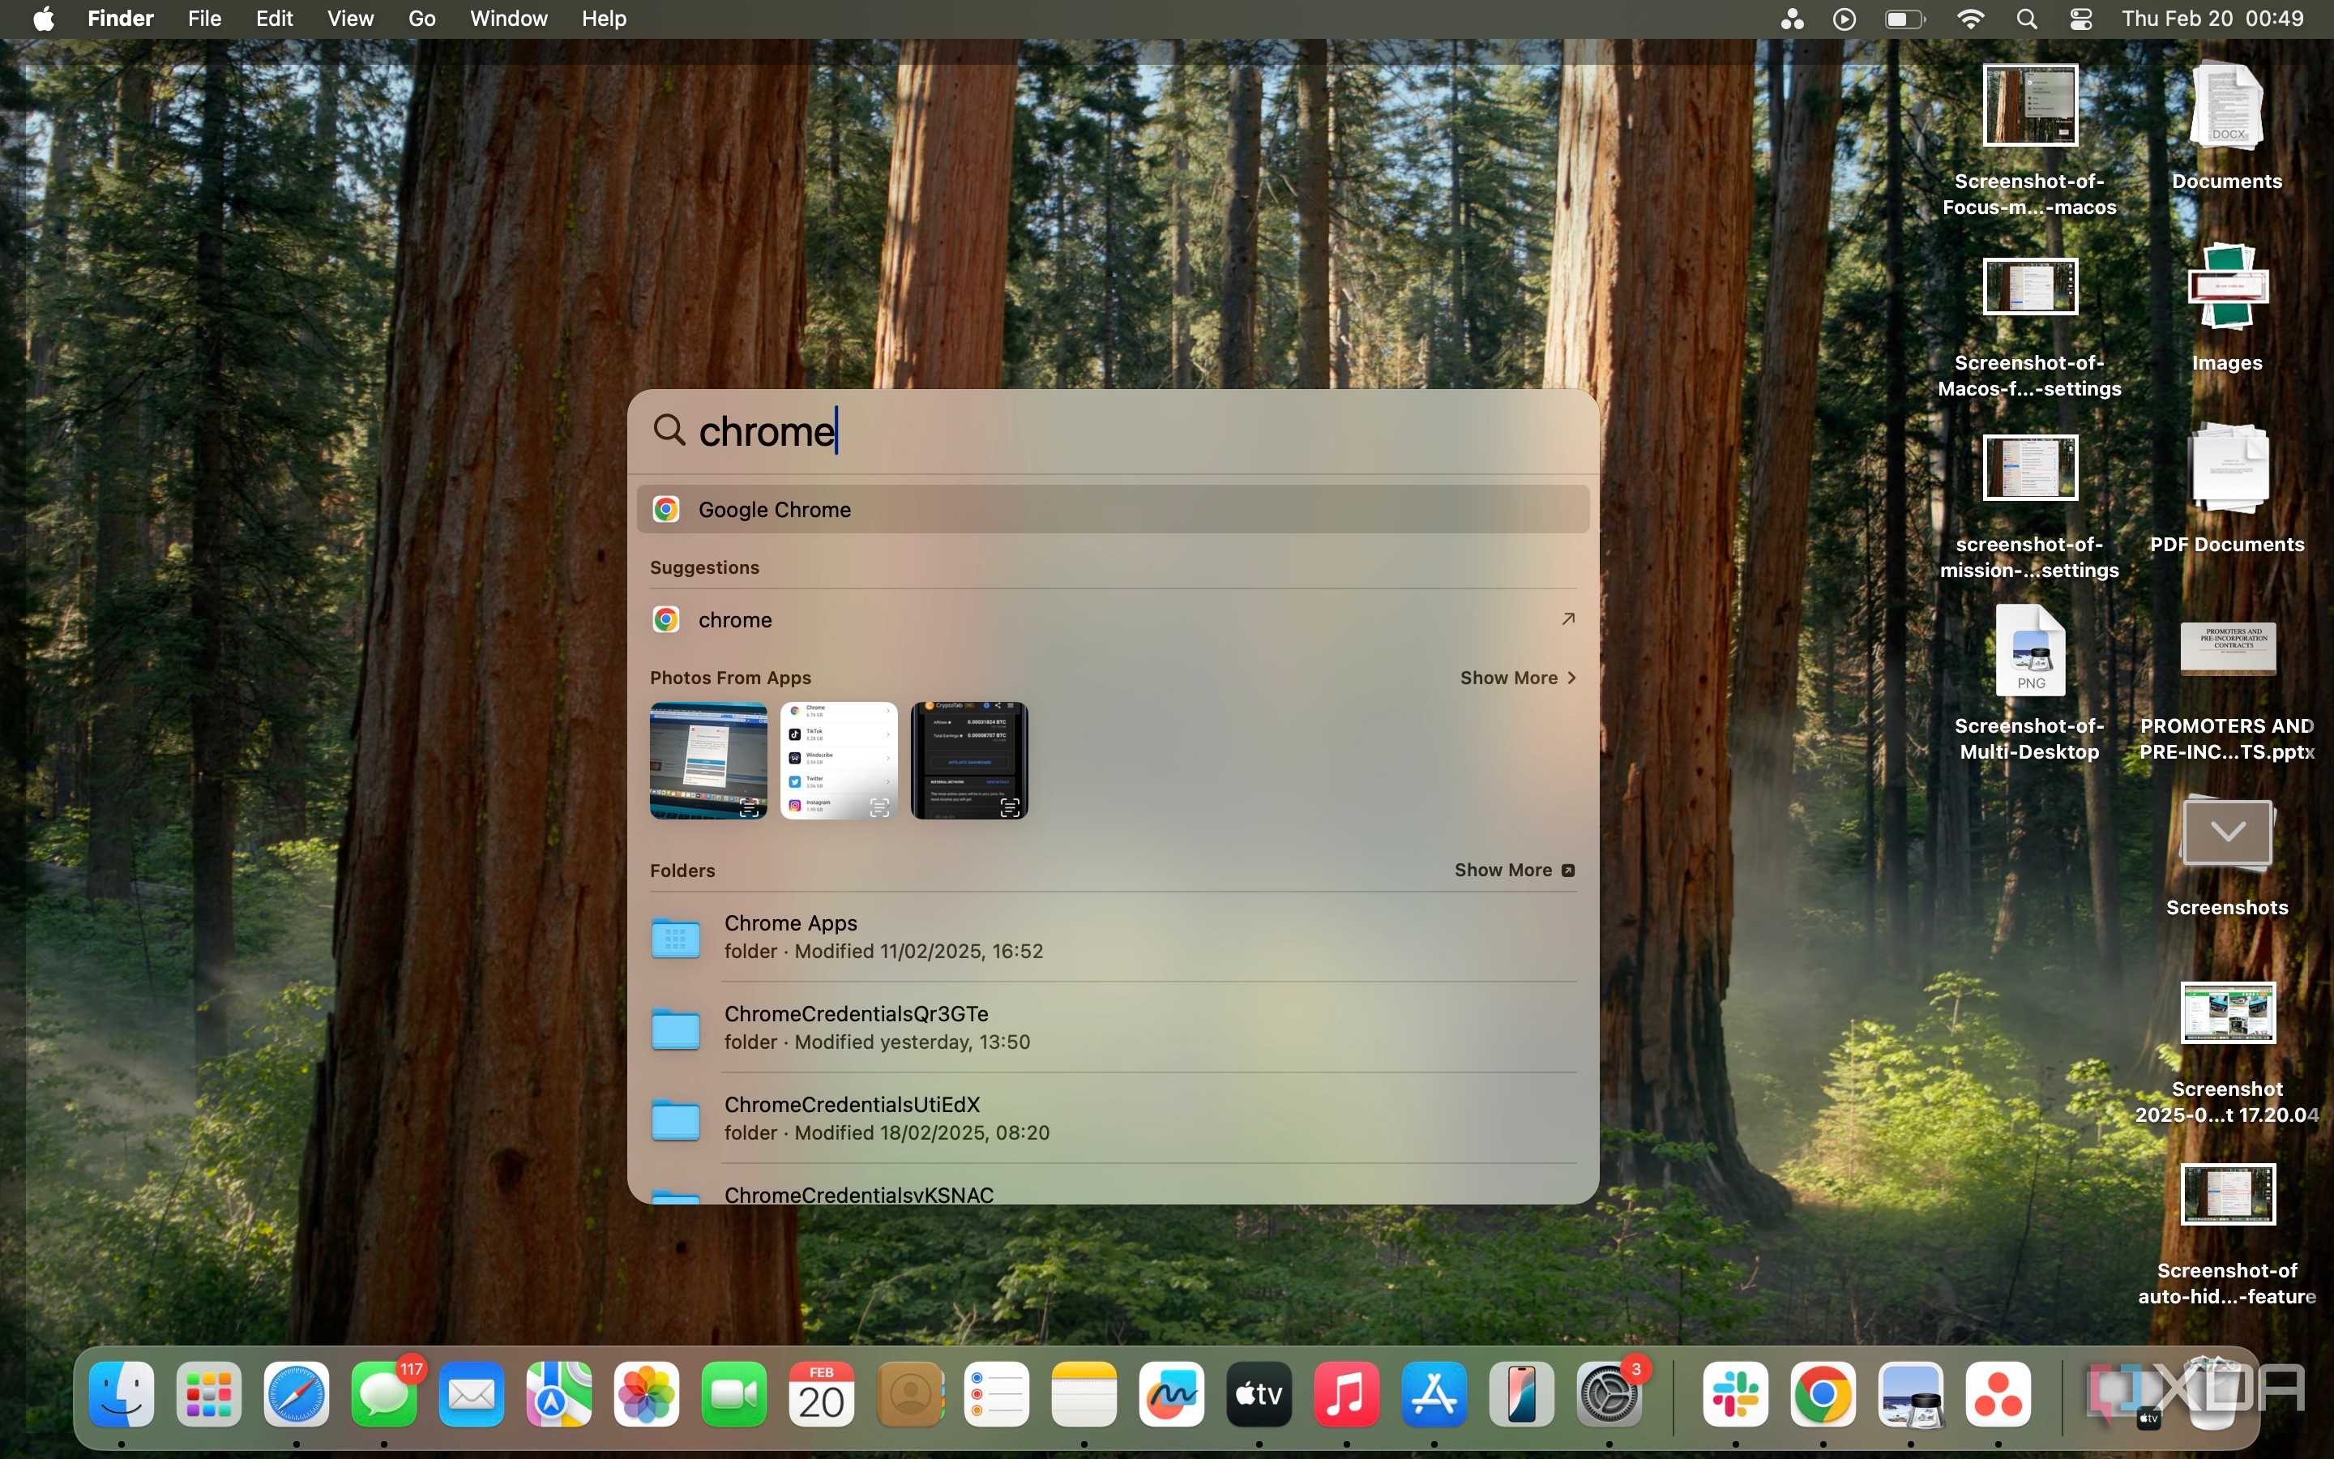Open Maps from the Dock

559,1394
